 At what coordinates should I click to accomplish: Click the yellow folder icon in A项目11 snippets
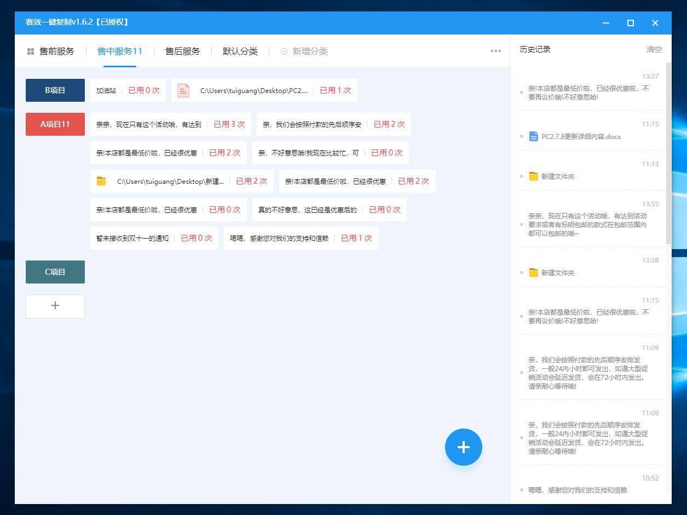101,181
